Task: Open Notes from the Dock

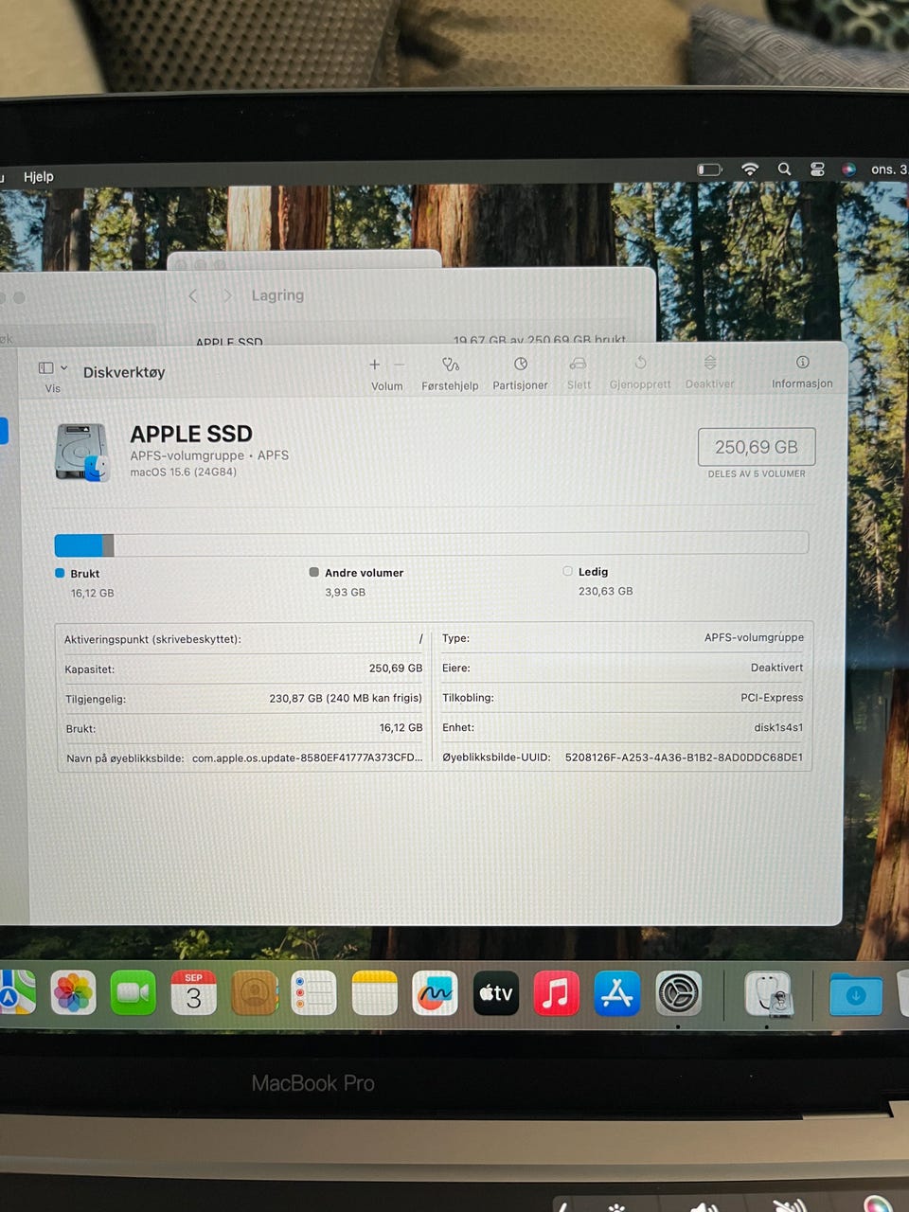Action: (374, 993)
